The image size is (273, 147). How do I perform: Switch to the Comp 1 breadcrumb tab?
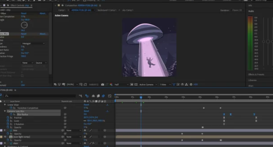[61, 10]
